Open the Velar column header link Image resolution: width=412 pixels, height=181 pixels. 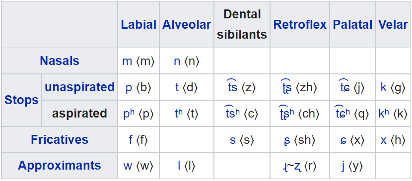point(393,25)
